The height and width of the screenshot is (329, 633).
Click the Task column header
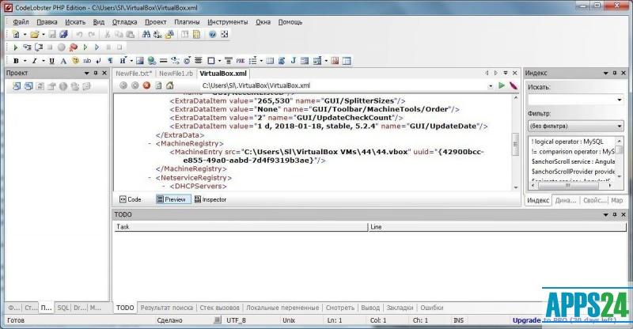click(241, 227)
